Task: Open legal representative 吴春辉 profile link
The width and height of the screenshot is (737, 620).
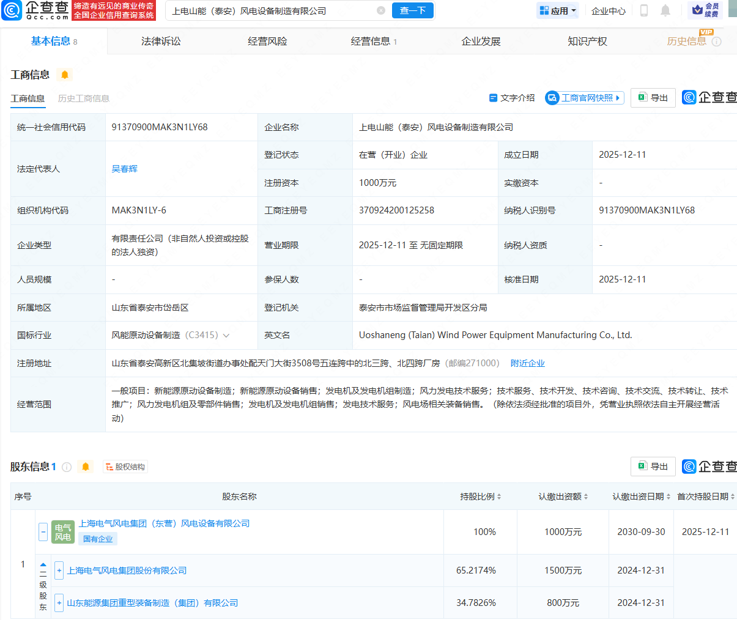Action: click(x=125, y=168)
